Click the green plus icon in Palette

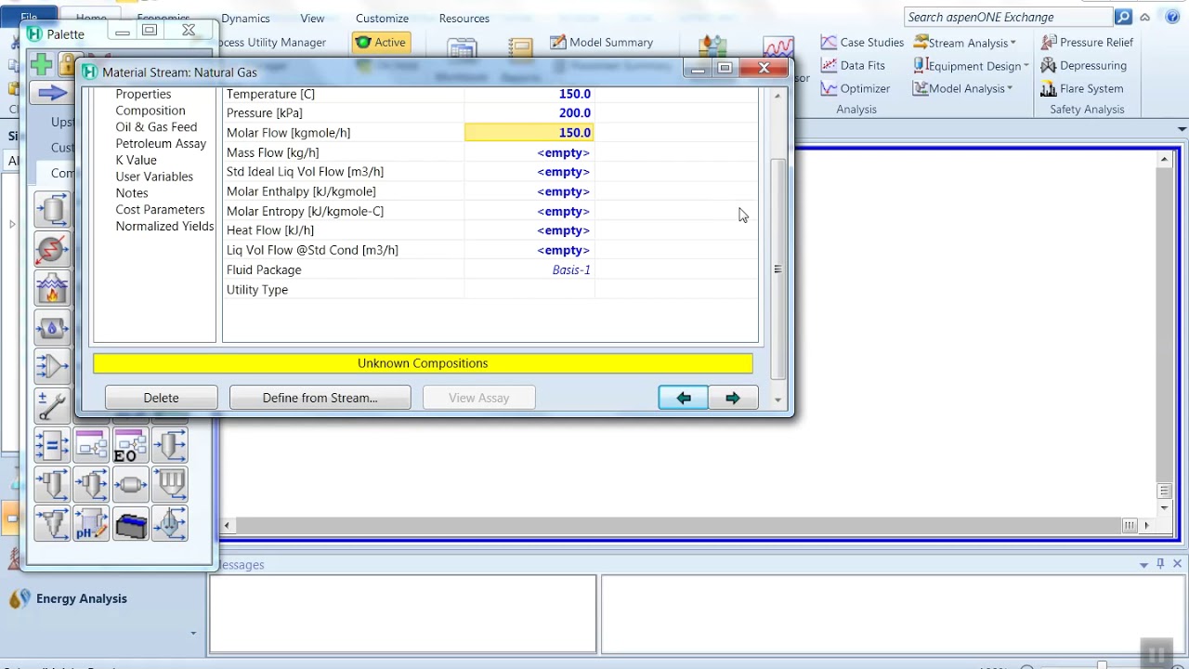41,64
